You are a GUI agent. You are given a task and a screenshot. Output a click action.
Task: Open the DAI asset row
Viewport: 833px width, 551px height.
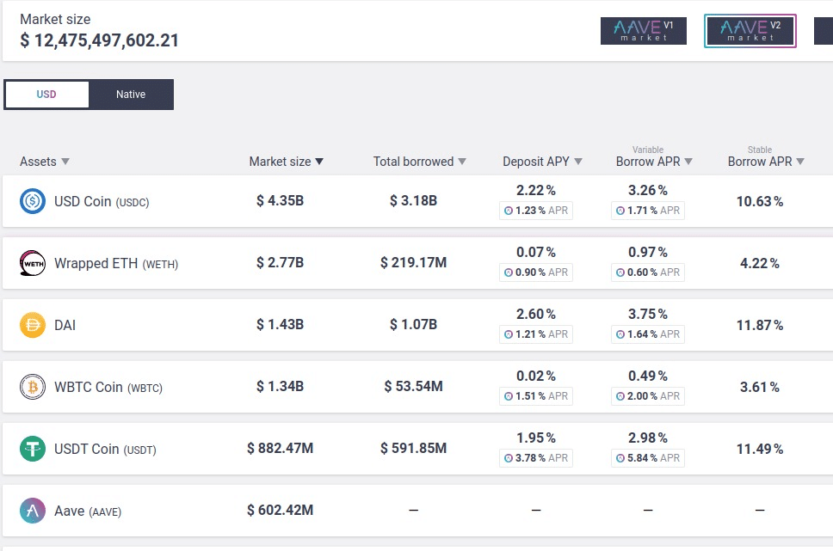417,325
